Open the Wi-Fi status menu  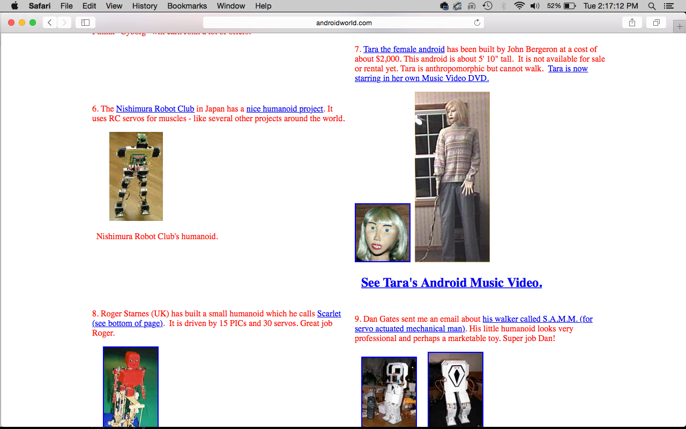point(519,6)
